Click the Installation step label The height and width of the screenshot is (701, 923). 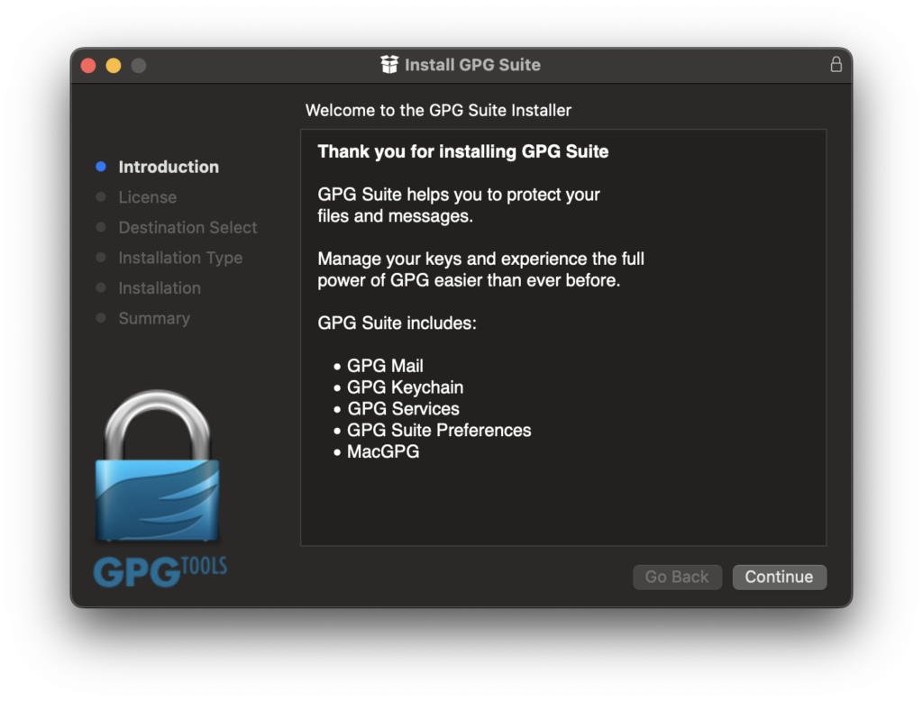(x=160, y=288)
